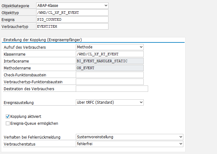This screenshot has width=217, height=154.
Task: Click the Destination des Verbrauchers label
Action: click(x=29, y=89)
